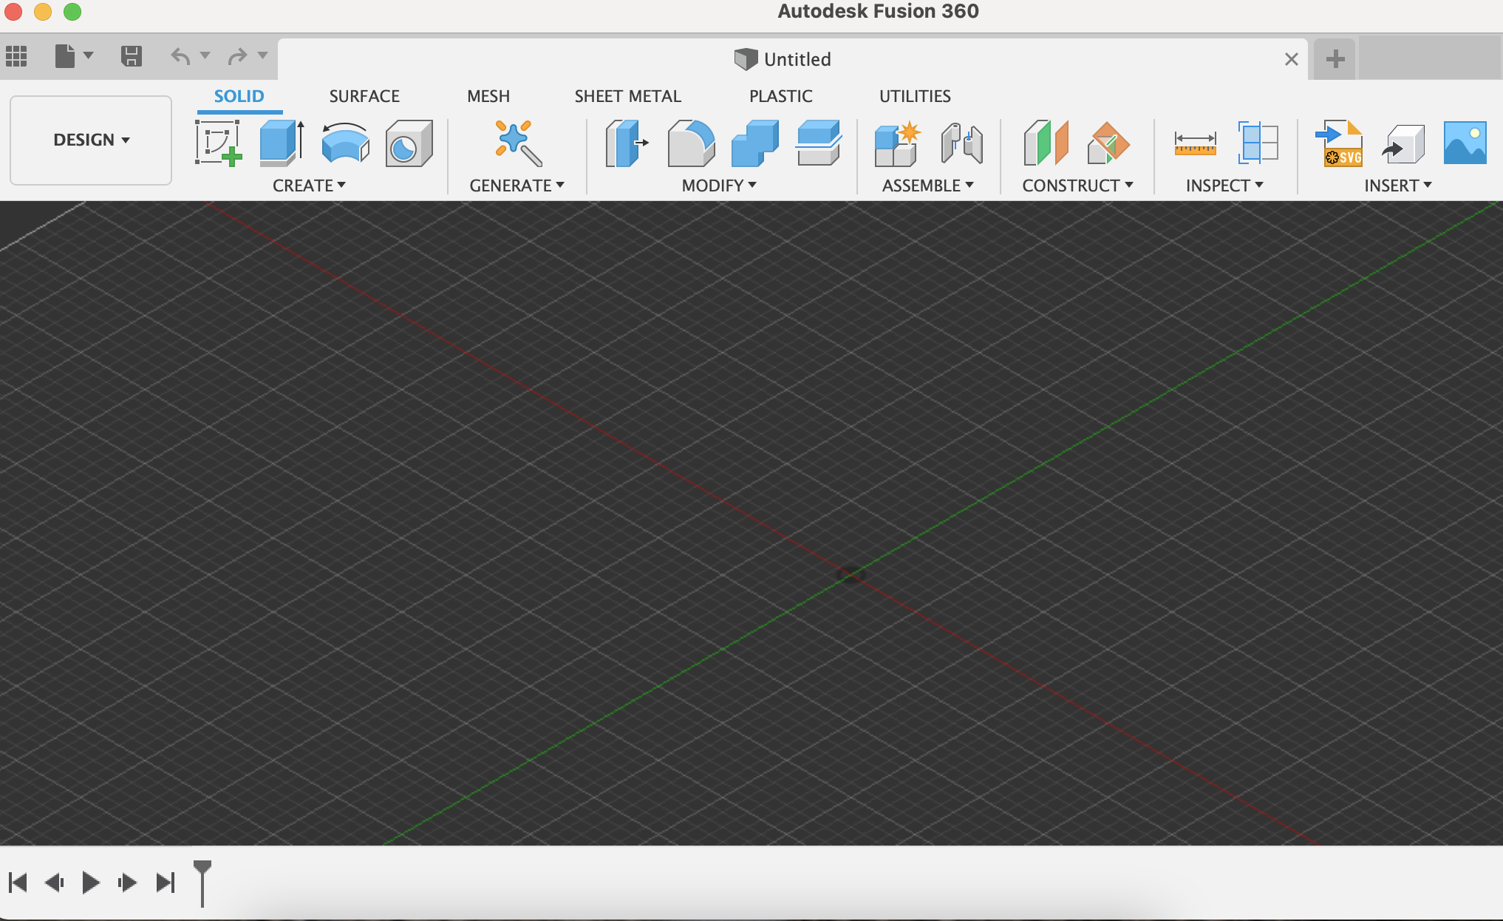Viewport: 1503px width, 921px height.
Task: Select the Create Sketch tool
Action: click(219, 143)
